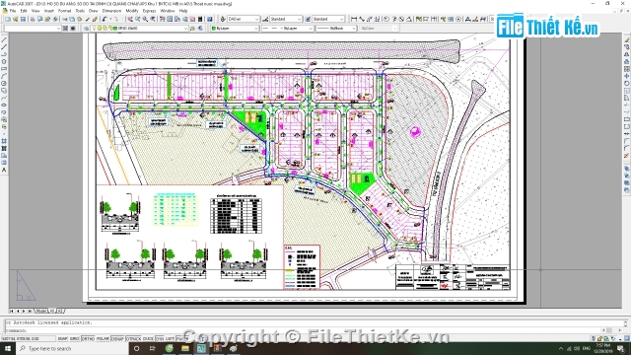Select the Zoom Realtime magnifier icon
Image resolution: width=631 pixels, height=355 pixels.
pos(138,19)
